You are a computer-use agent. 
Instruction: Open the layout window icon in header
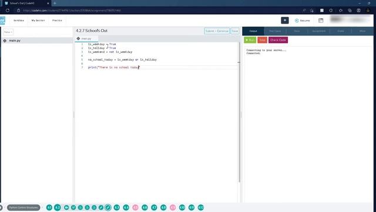click(x=321, y=21)
